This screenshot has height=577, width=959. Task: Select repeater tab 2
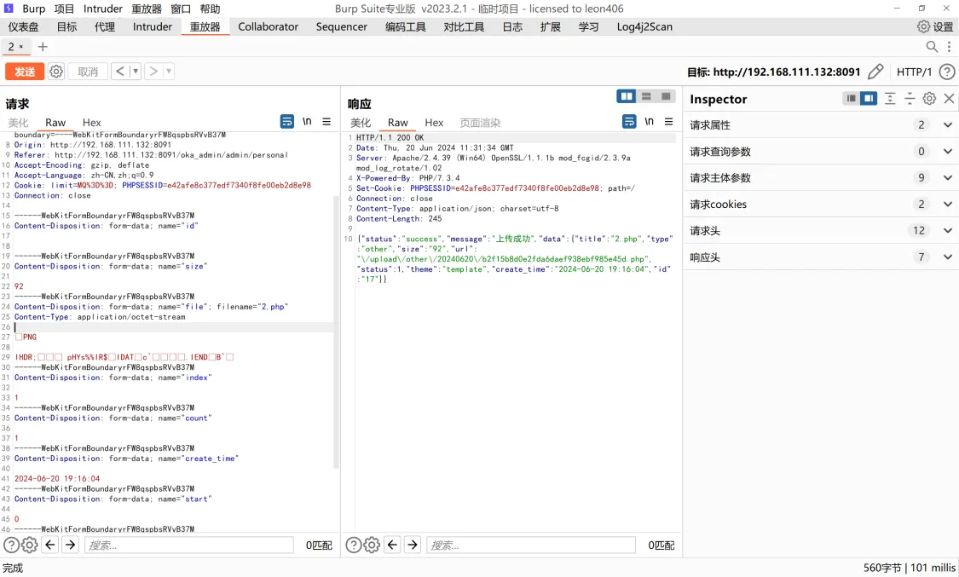click(16, 47)
